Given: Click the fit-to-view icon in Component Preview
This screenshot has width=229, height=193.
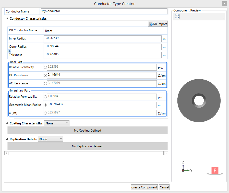Looking at the screenshot, I should (177, 17).
